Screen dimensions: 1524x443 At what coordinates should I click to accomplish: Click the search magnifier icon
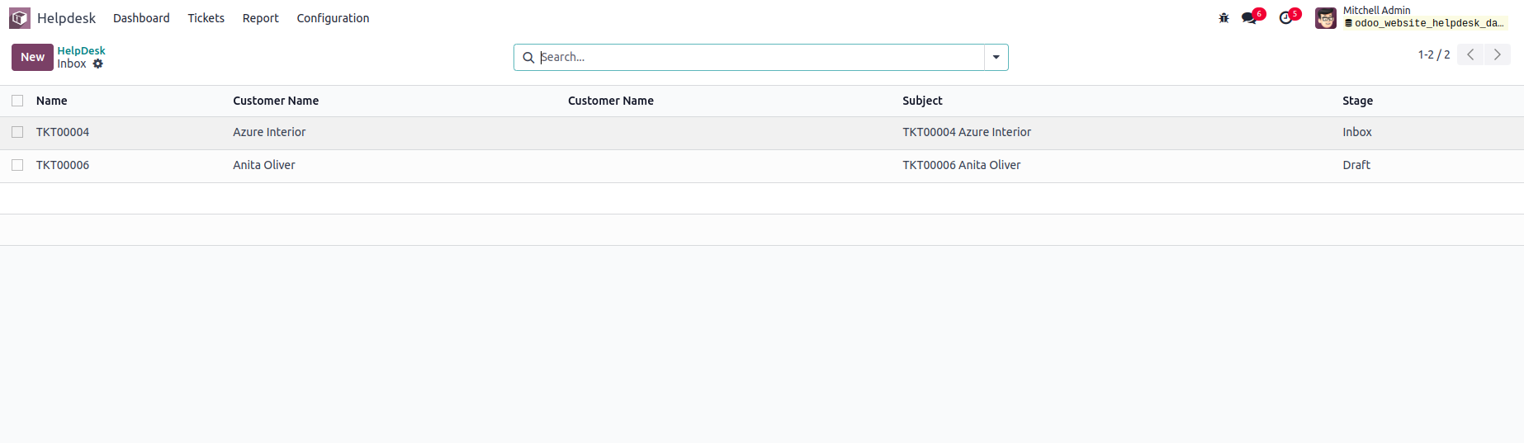(528, 58)
